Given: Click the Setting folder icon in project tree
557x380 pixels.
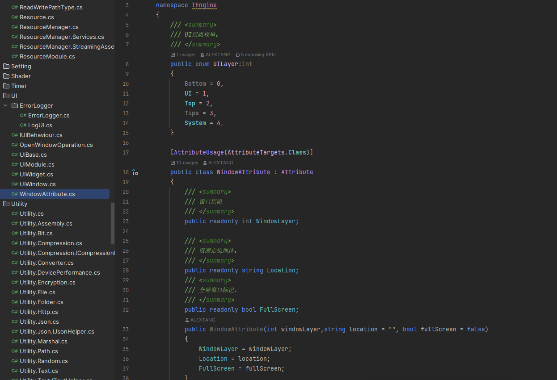Looking at the screenshot, I should (6, 66).
